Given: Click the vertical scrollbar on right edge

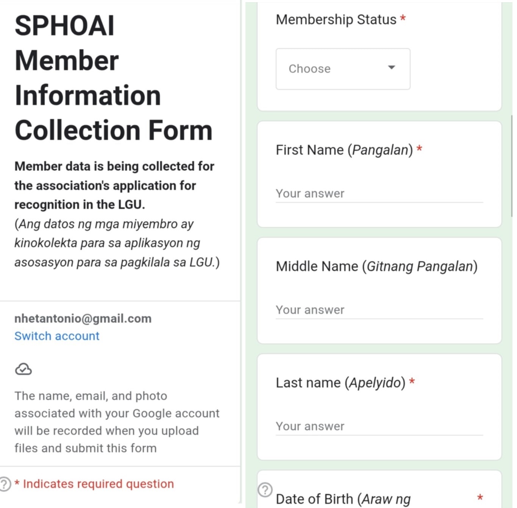Looking at the screenshot, I should click(x=512, y=167).
